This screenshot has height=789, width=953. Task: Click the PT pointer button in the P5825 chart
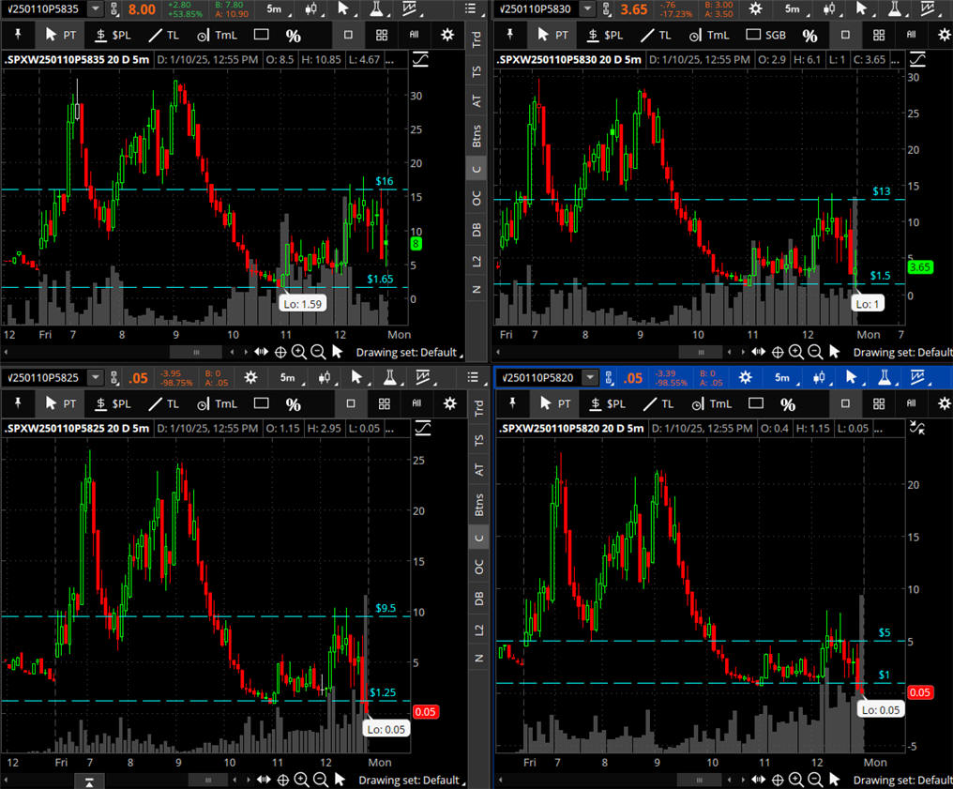click(62, 403)
